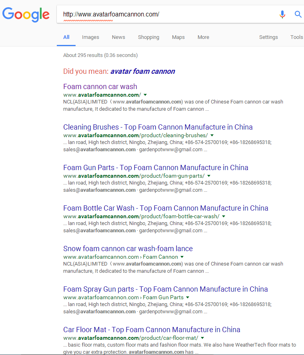Switch to the News tab
Image resolution: width=304 pixels, height=355 pixels.
pos(118,37)
